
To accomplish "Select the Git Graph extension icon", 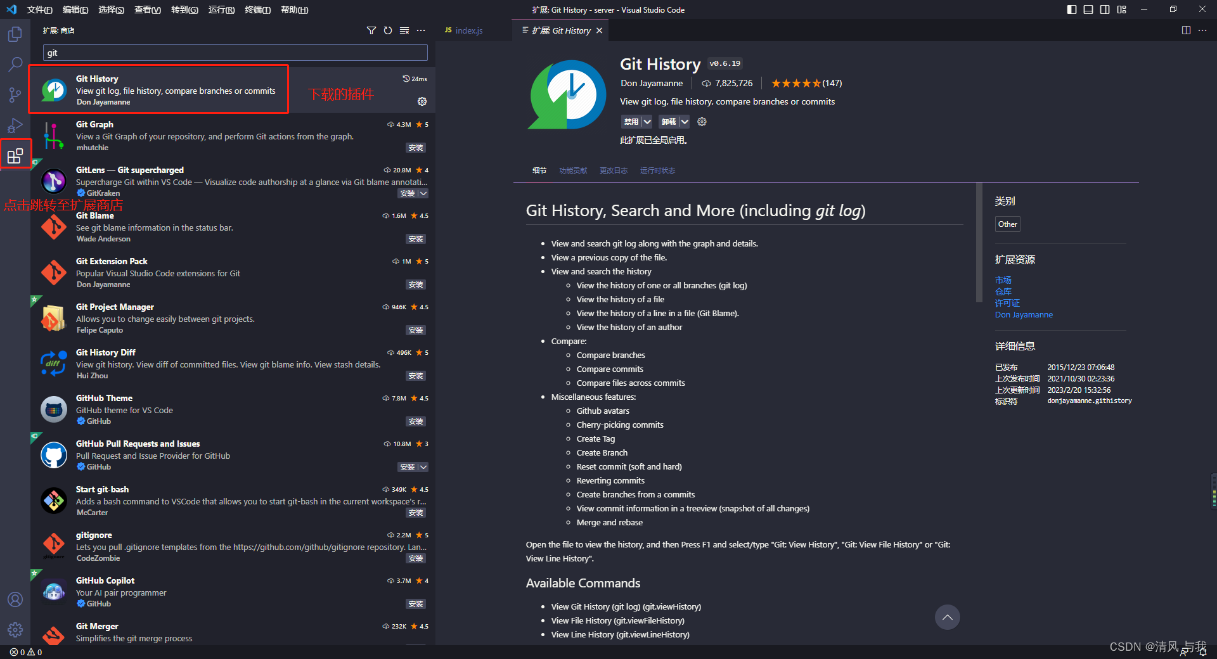I will pyautogui.click(x=54, y=136).
